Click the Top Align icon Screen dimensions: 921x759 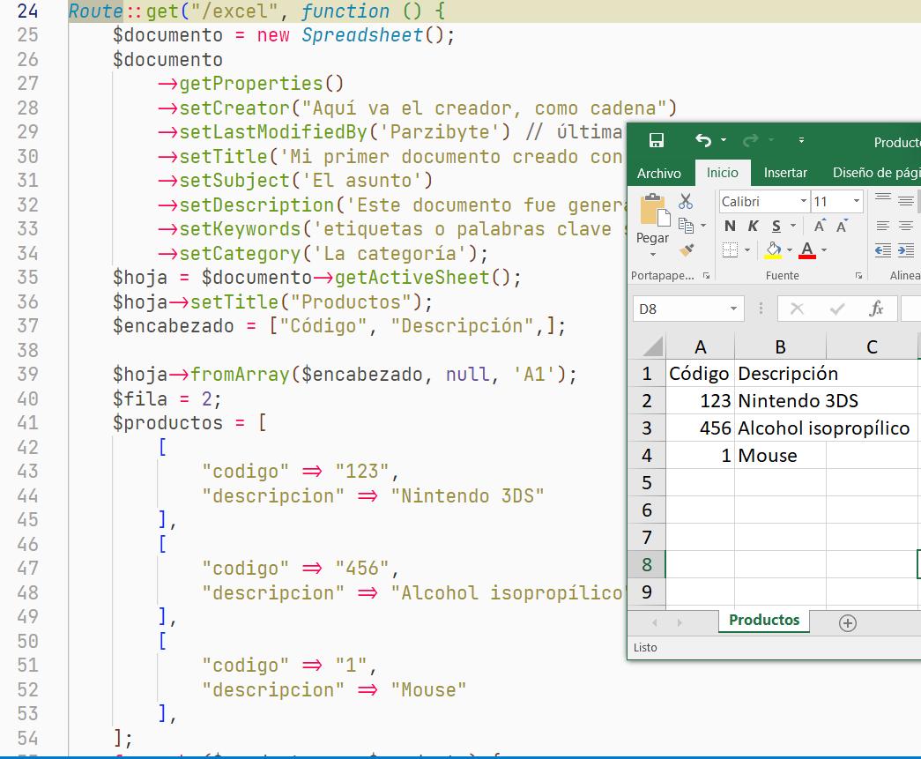[883, 200]
